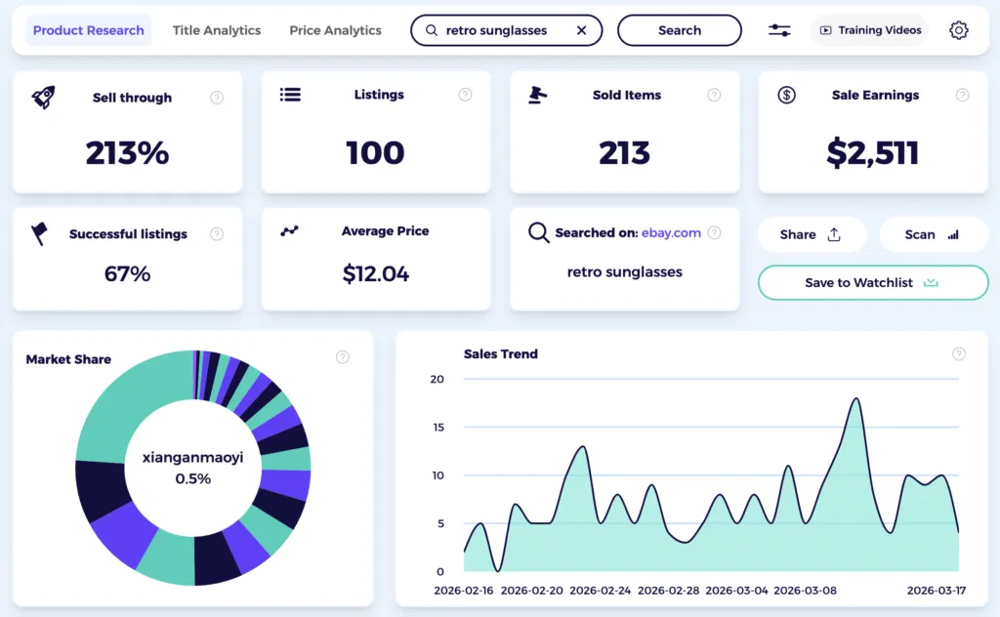
Task: Open the settings gear
Action: tap(959, 30)
